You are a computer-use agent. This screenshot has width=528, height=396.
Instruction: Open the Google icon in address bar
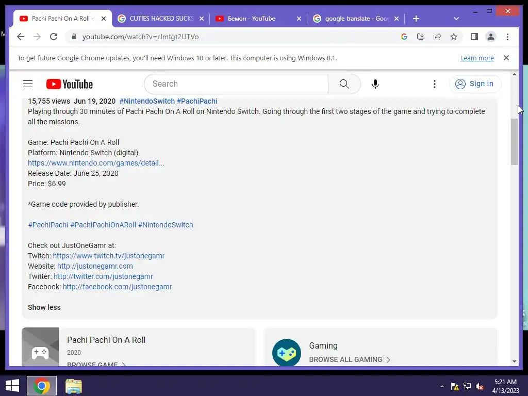click(x=404, y=37)
